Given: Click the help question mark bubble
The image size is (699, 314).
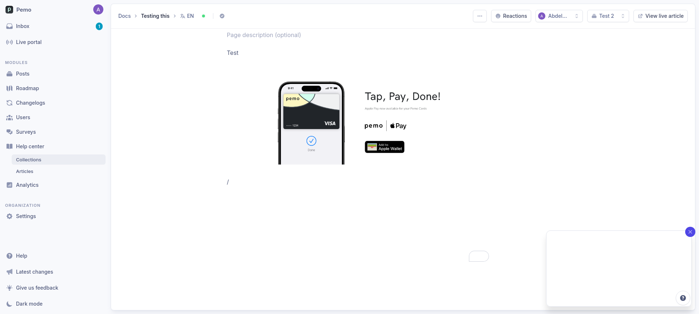Looking at the screenshot, I should (683, 298).
